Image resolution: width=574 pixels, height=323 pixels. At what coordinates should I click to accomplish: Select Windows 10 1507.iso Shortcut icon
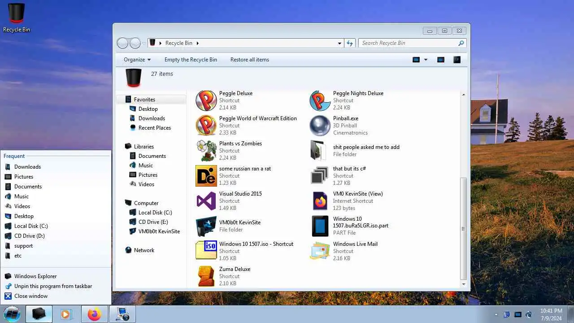coord(206,251)
